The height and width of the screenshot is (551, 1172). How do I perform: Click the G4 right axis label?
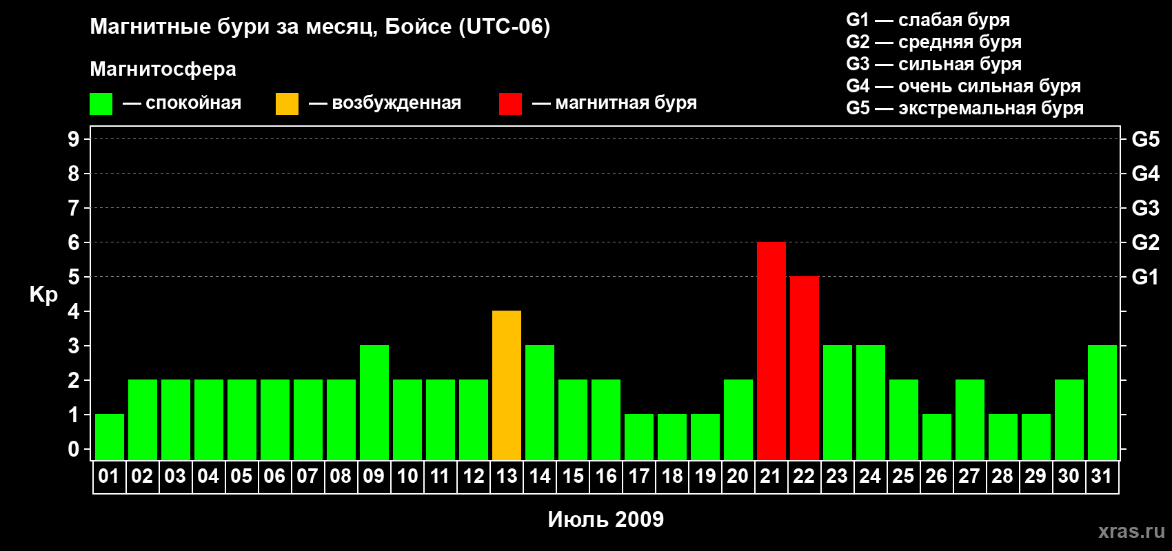pos(1145,174)
